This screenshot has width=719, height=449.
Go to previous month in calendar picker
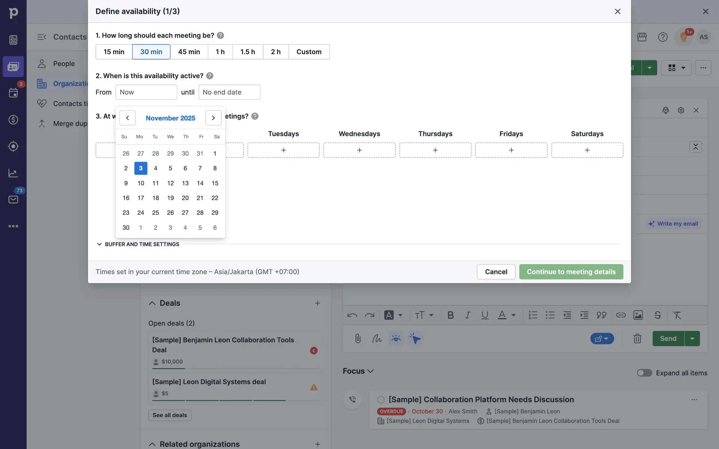pos(127,118)
